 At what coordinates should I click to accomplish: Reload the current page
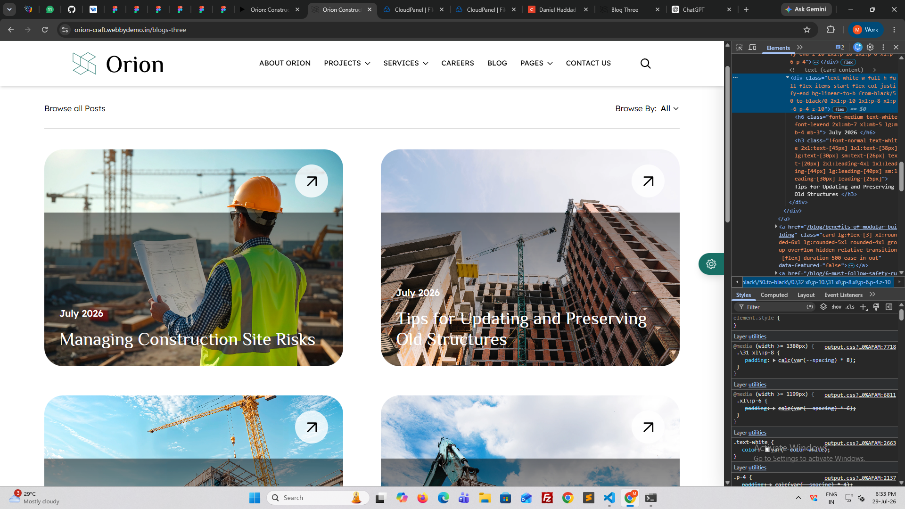[45, 30]
